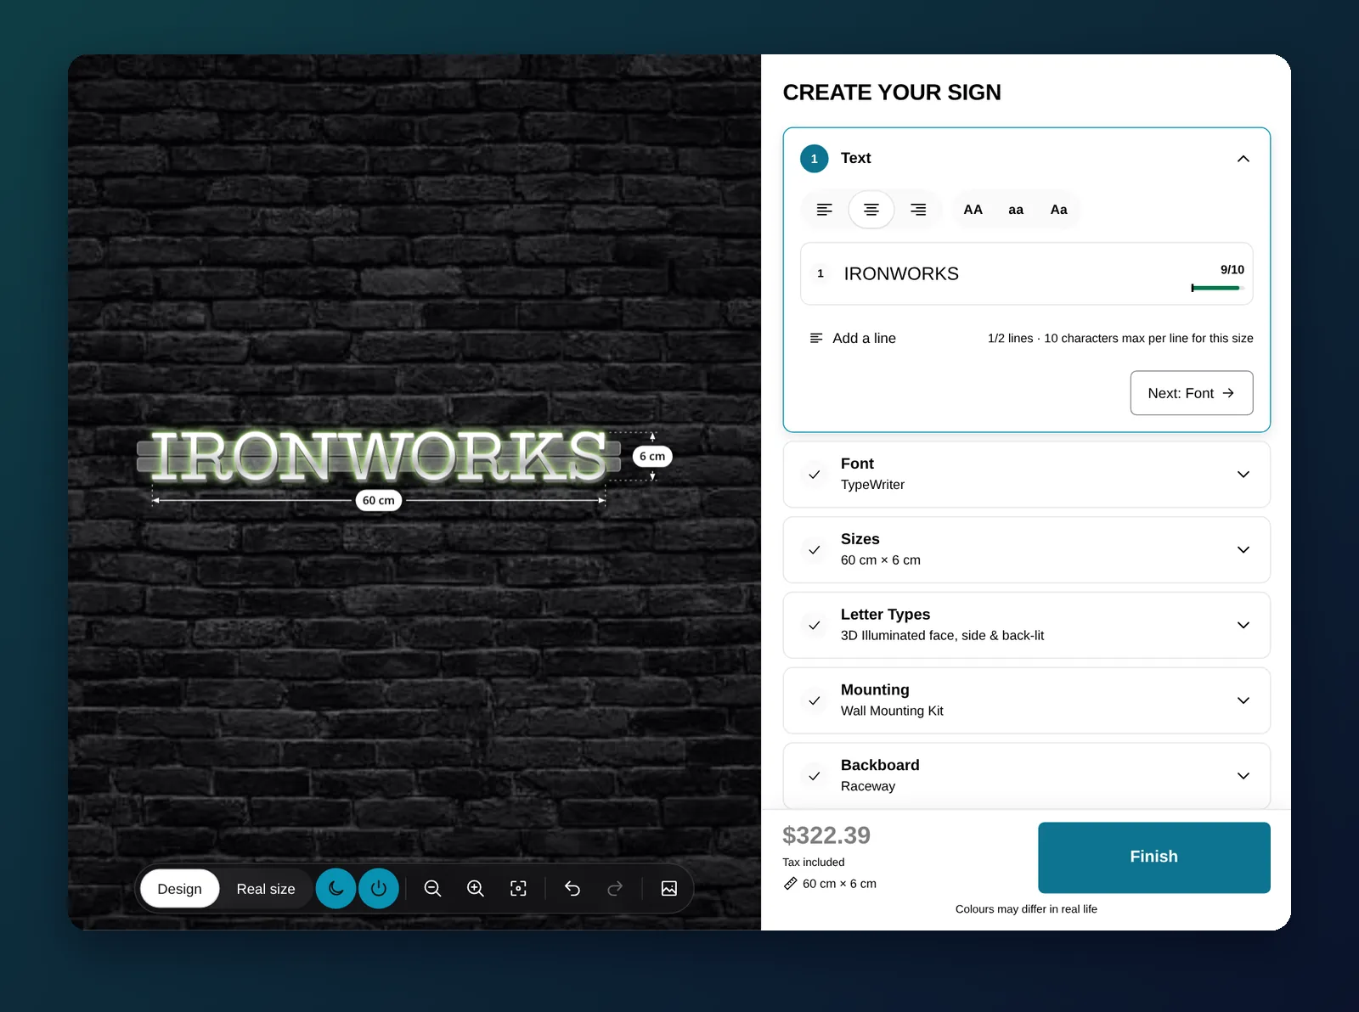Toggle night mode moon icon
Screen dimensions: 1359x1012
point(336,889)
